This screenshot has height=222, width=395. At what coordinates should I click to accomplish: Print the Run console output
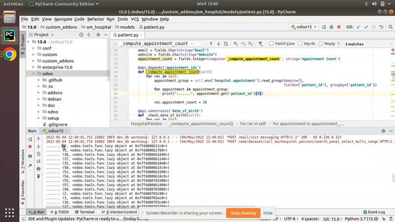pos(38,168)
